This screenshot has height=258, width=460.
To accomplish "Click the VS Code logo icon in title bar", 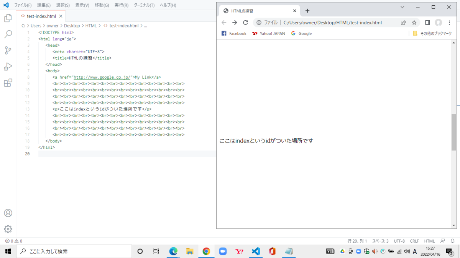I will [x=6, y=5].
